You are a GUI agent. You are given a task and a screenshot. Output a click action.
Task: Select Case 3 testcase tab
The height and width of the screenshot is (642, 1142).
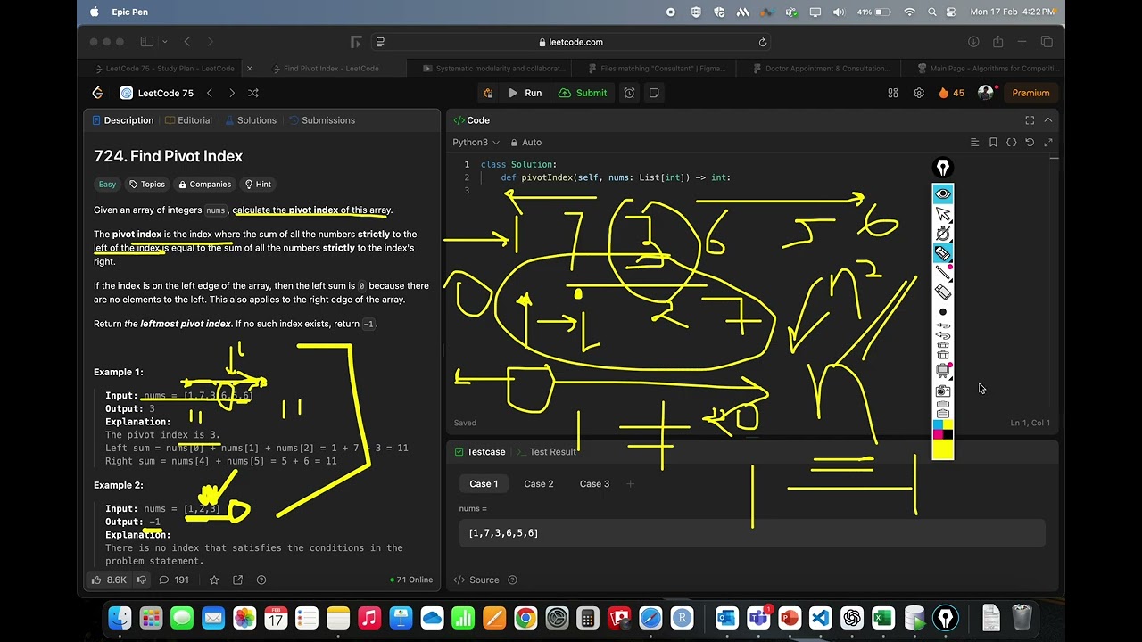[594, 484]
